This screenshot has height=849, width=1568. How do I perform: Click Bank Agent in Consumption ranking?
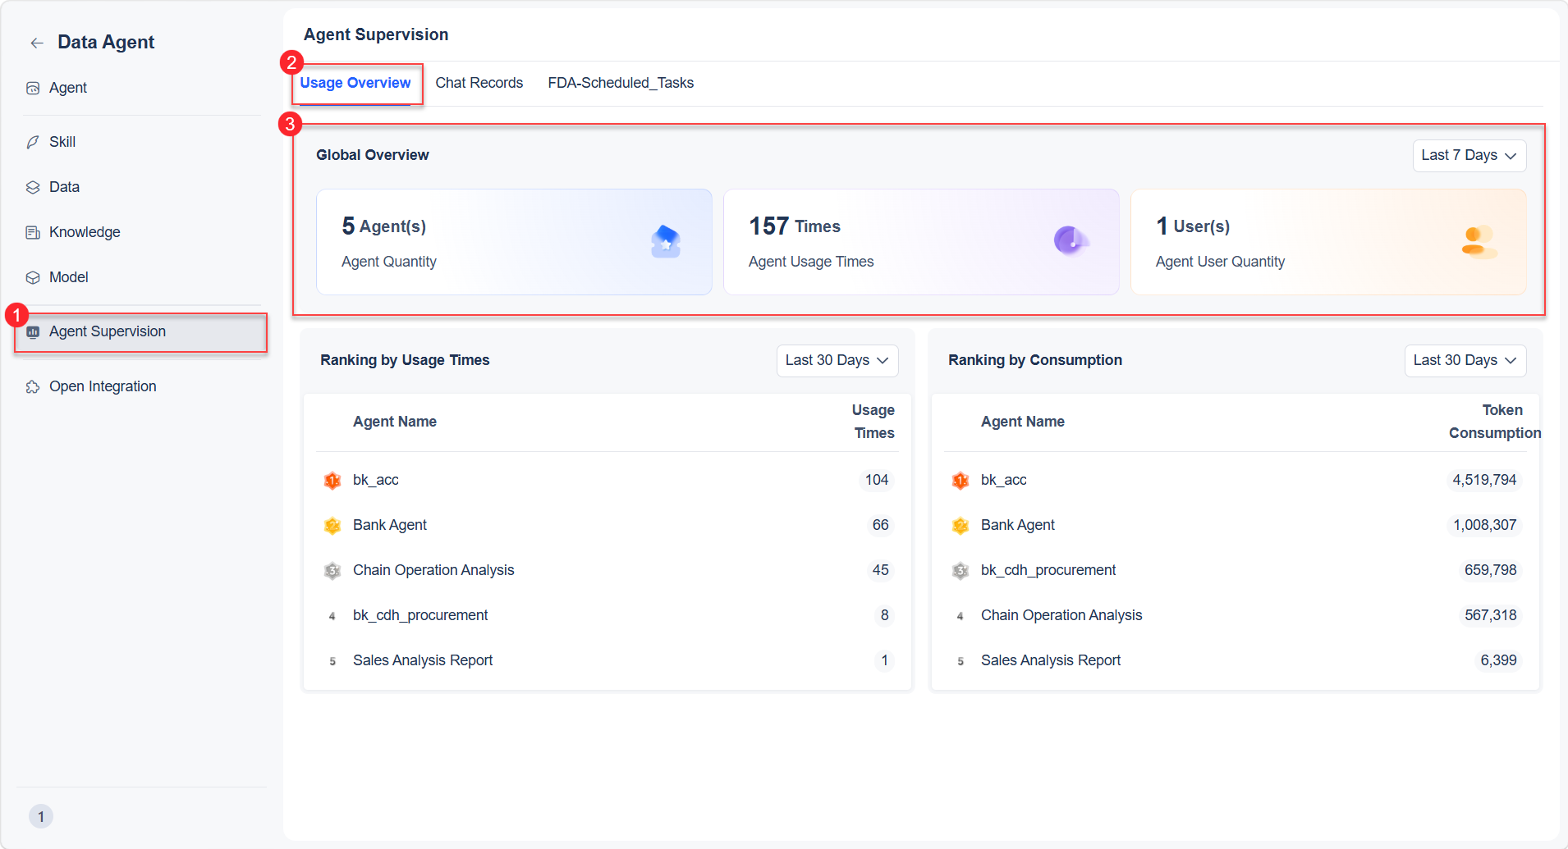[x=1018, y=525]
